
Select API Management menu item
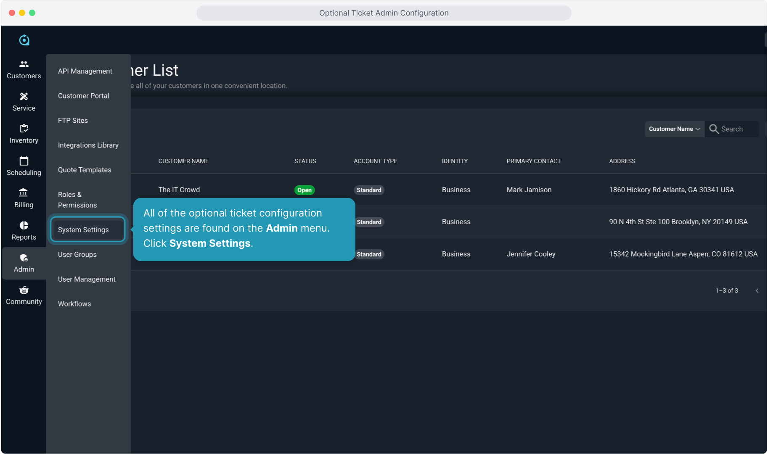tap(85, 71)
